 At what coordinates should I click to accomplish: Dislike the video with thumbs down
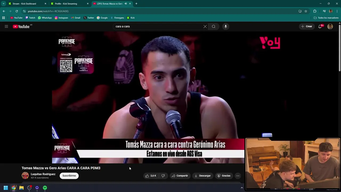tap(163, 176)
